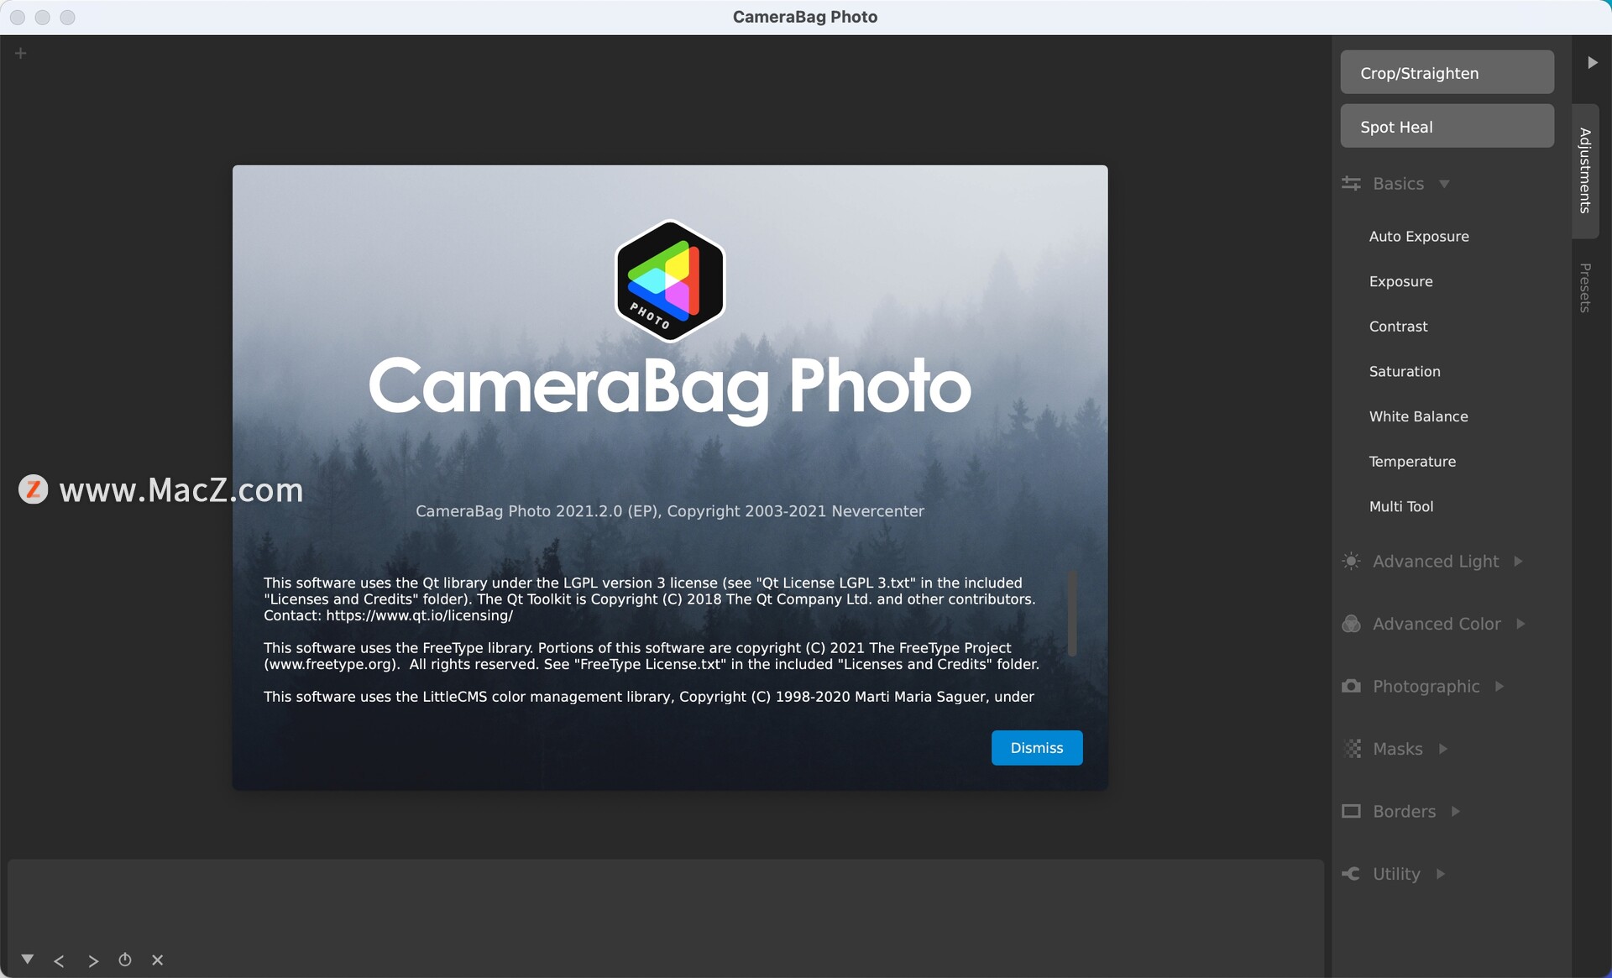The width and height of the screenshot is (1612, 978).
Task: Dismiss the about dialog
Action: click(x=1037, y=748)
